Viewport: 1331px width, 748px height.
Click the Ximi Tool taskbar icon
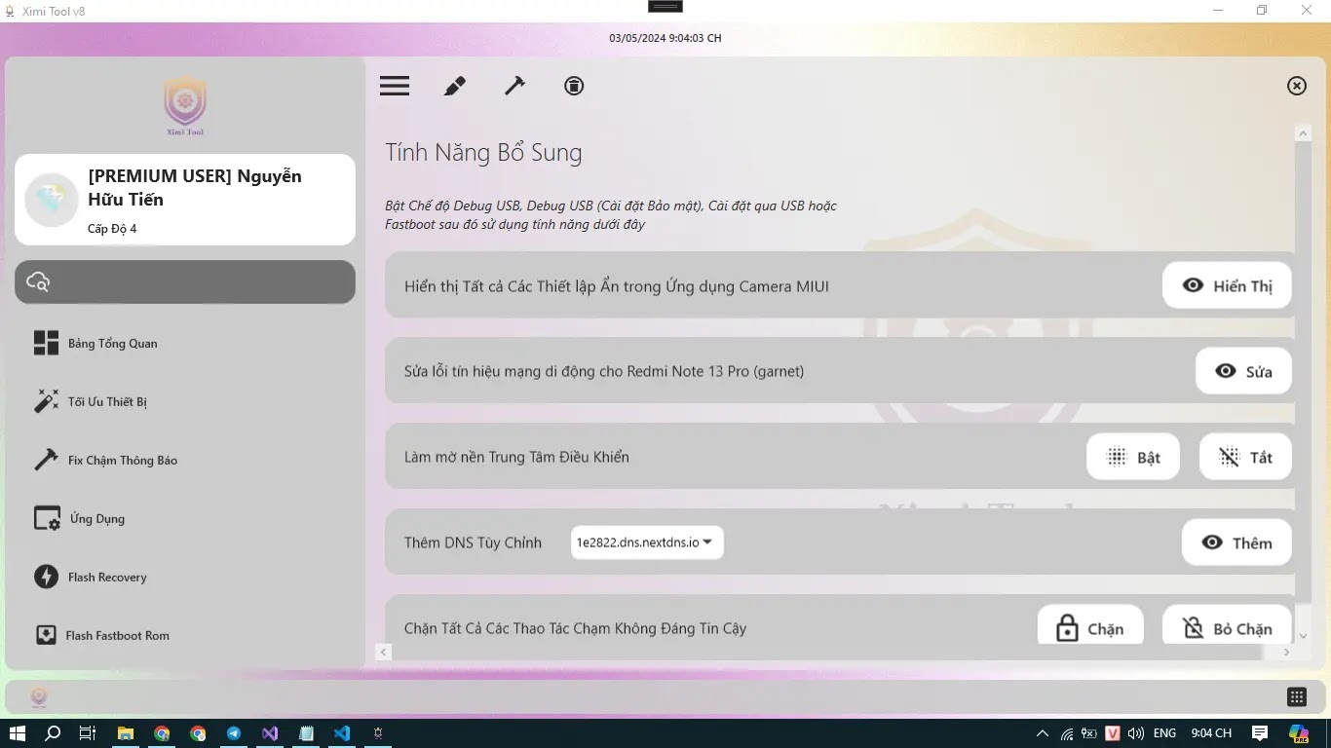click(x=378, y=733)
